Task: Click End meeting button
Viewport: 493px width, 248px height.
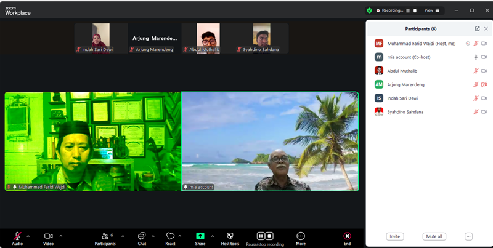Action: point(347,239)
